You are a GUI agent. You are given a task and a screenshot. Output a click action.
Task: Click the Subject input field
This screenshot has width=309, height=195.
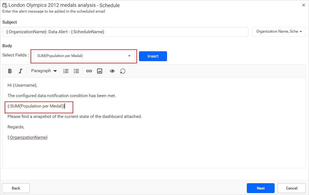pyautogui.click(x=125, y=32)
